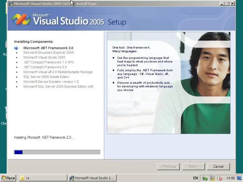This screenshot has height=182, width=243.
Task: Click the setup window title bar icon
Action: point(11,3)
